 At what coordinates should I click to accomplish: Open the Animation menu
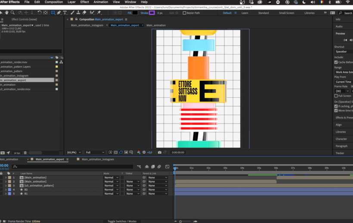[x=101, y=2]
